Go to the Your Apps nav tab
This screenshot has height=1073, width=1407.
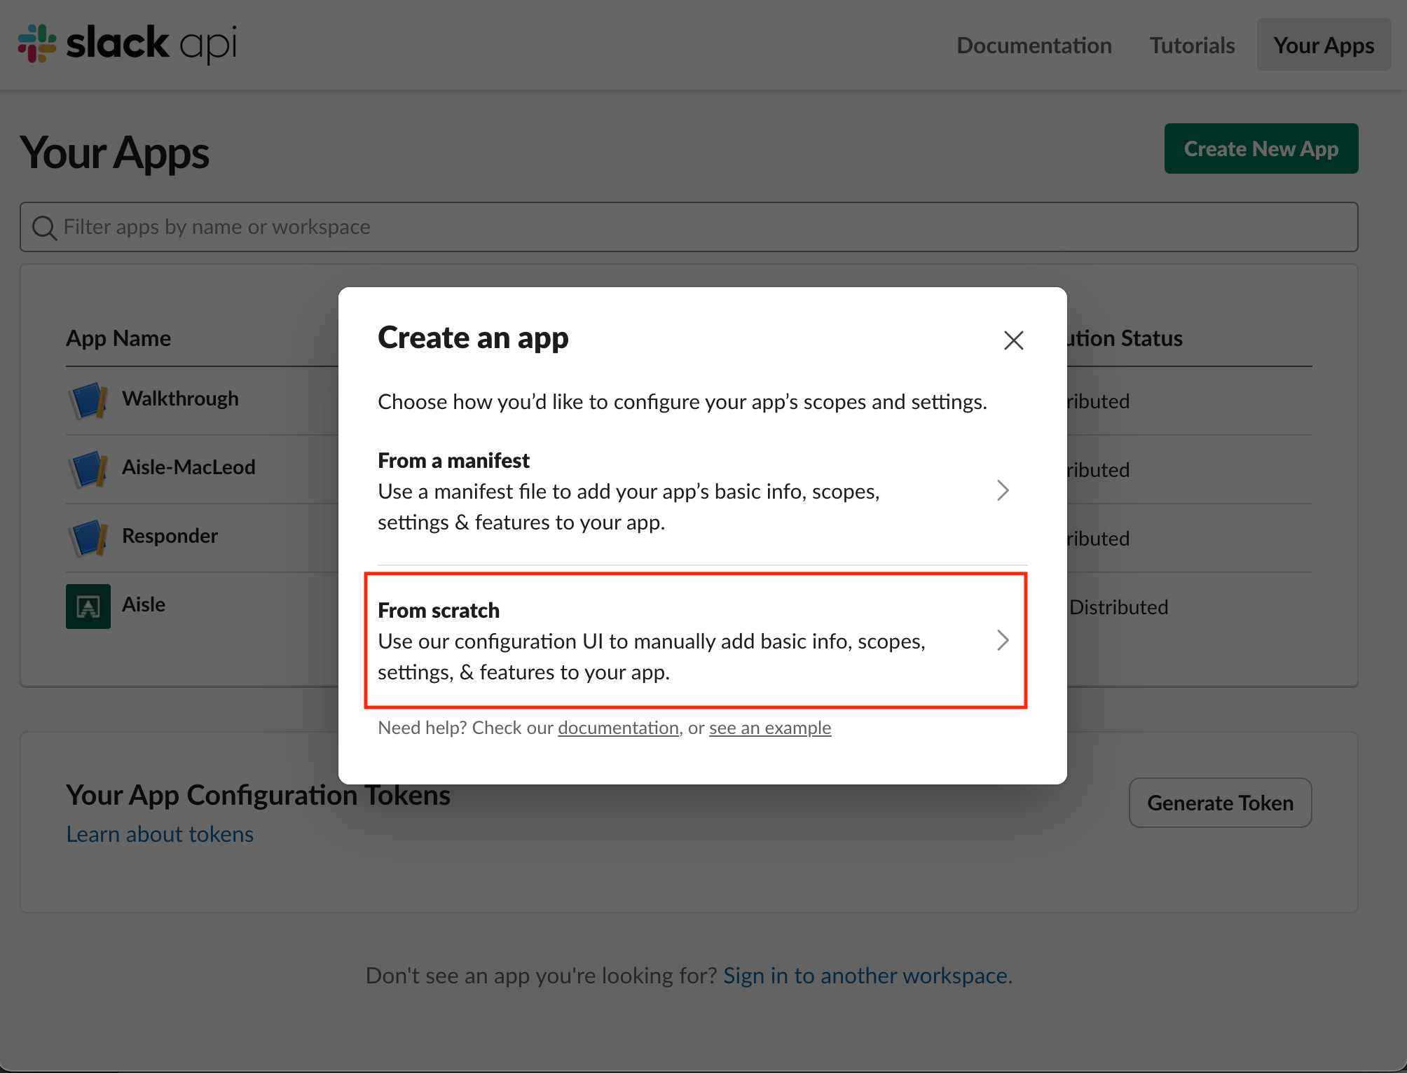pos(1323,46)
